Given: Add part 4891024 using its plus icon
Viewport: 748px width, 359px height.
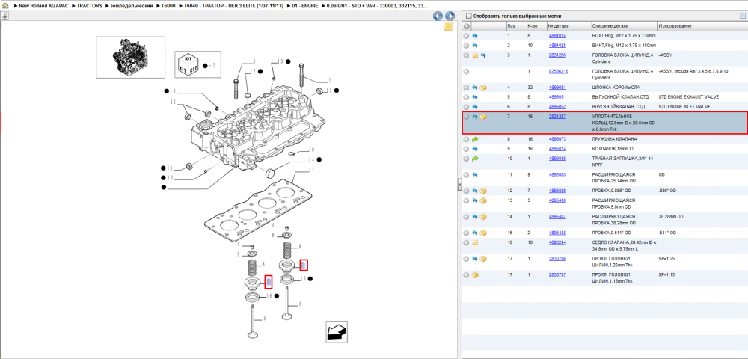Looking at the screenshot, I should click(x=467, y=36).
